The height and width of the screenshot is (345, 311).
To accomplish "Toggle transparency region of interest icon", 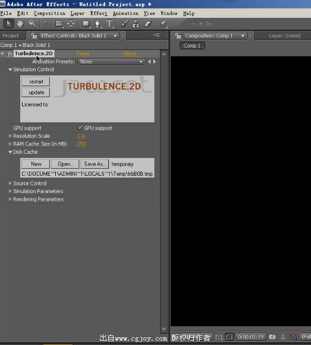I will 230,337.
